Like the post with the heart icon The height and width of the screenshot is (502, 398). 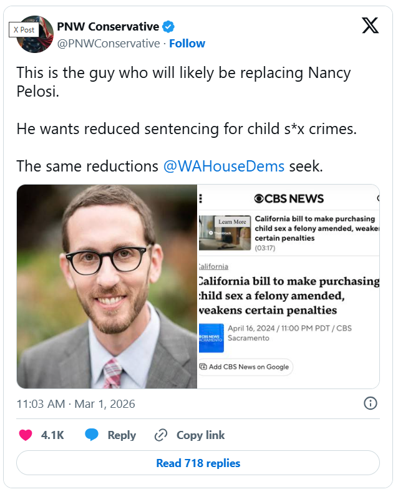[26, 435]
